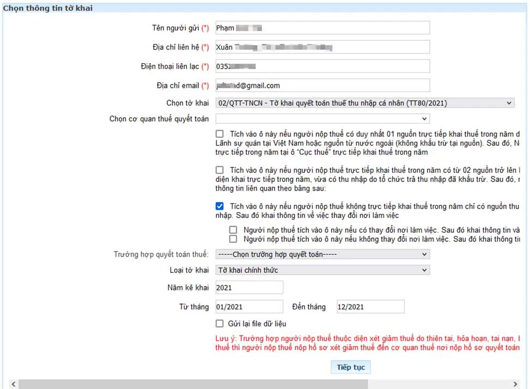
Task: Uncheck the "không trực tiếp khai thuế trong năm" checkbox
Action: click(x=220, y=206)
